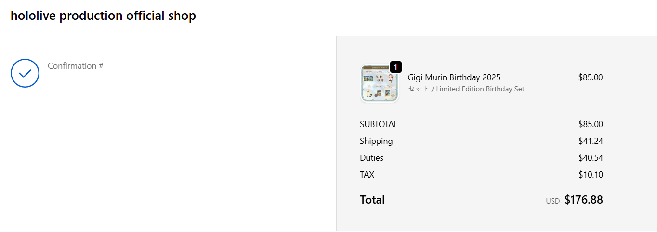
Task: Click the TAX label
Action: pos(367,175)
